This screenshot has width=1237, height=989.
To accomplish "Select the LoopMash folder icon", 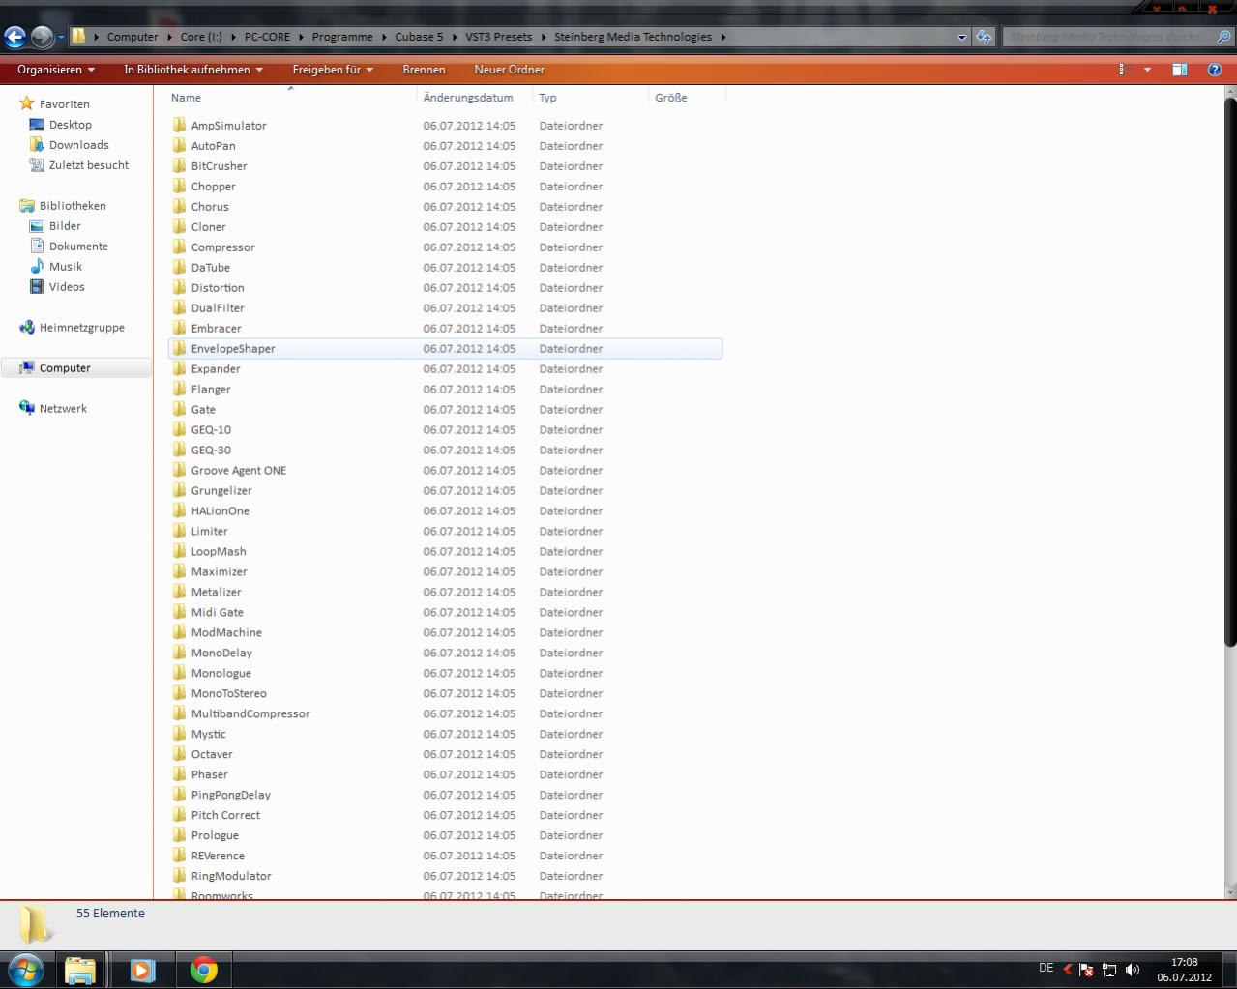I will pyautogui.click(x=179, y=551).
